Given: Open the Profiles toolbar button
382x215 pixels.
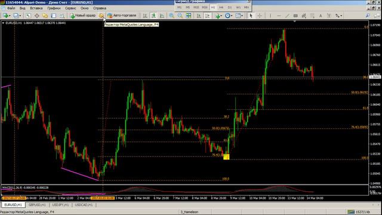Looking at the screenshot, I should tap(16, 16).
